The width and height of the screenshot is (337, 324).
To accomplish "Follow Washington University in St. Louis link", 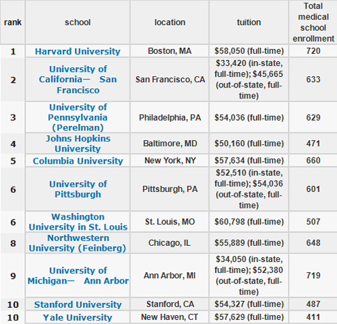I will coord(78,222).
